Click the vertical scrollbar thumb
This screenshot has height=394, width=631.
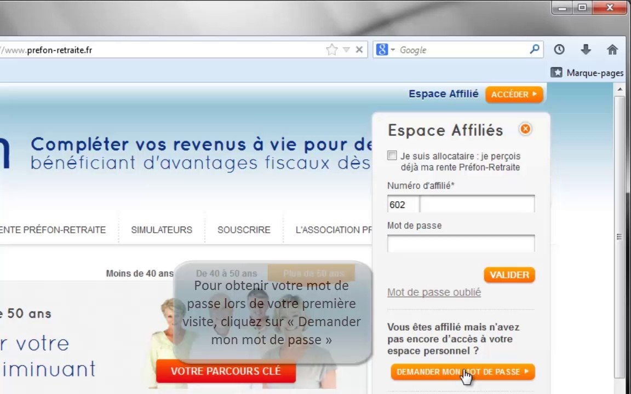[x=619, y=236]
